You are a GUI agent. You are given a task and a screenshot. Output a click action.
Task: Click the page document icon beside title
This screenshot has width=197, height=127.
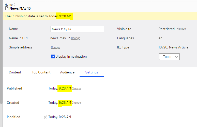[7, 8]
